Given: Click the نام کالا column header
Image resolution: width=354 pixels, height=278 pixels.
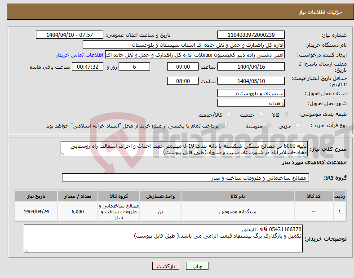Looking at the screenshot, I should pos(238,196).
